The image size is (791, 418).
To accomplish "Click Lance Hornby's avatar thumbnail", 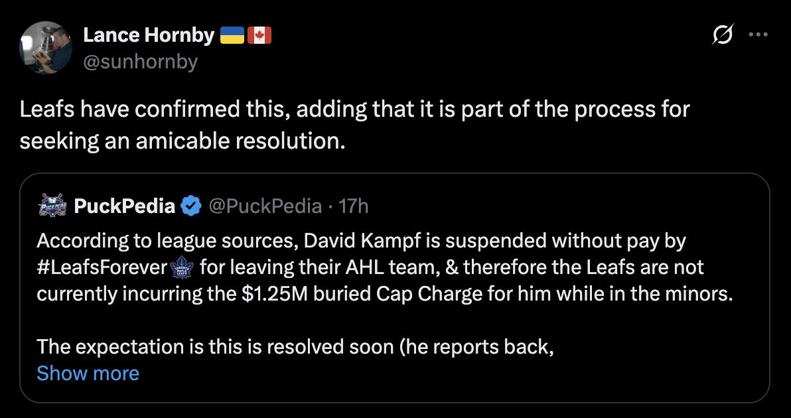I will tap(45, 47).
